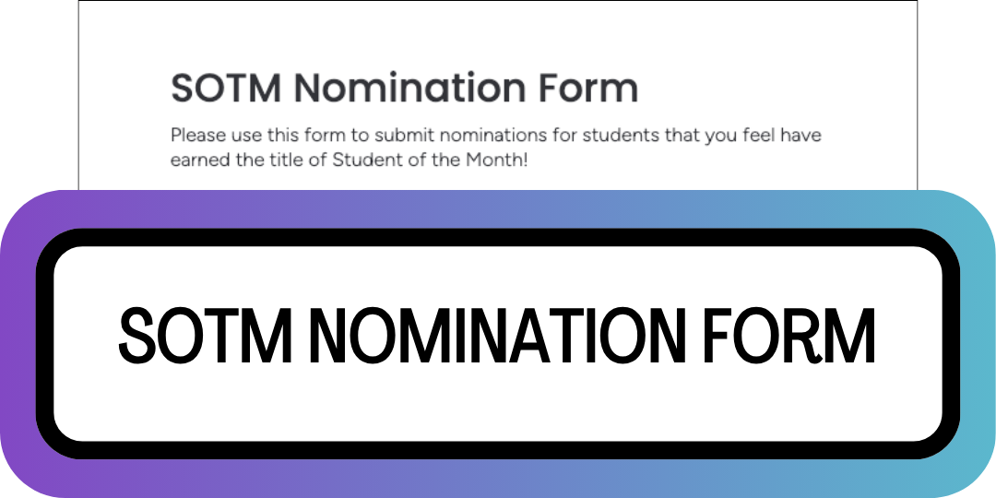
Task: Click the blue middle of gradient strip
Action: (498, 209)
